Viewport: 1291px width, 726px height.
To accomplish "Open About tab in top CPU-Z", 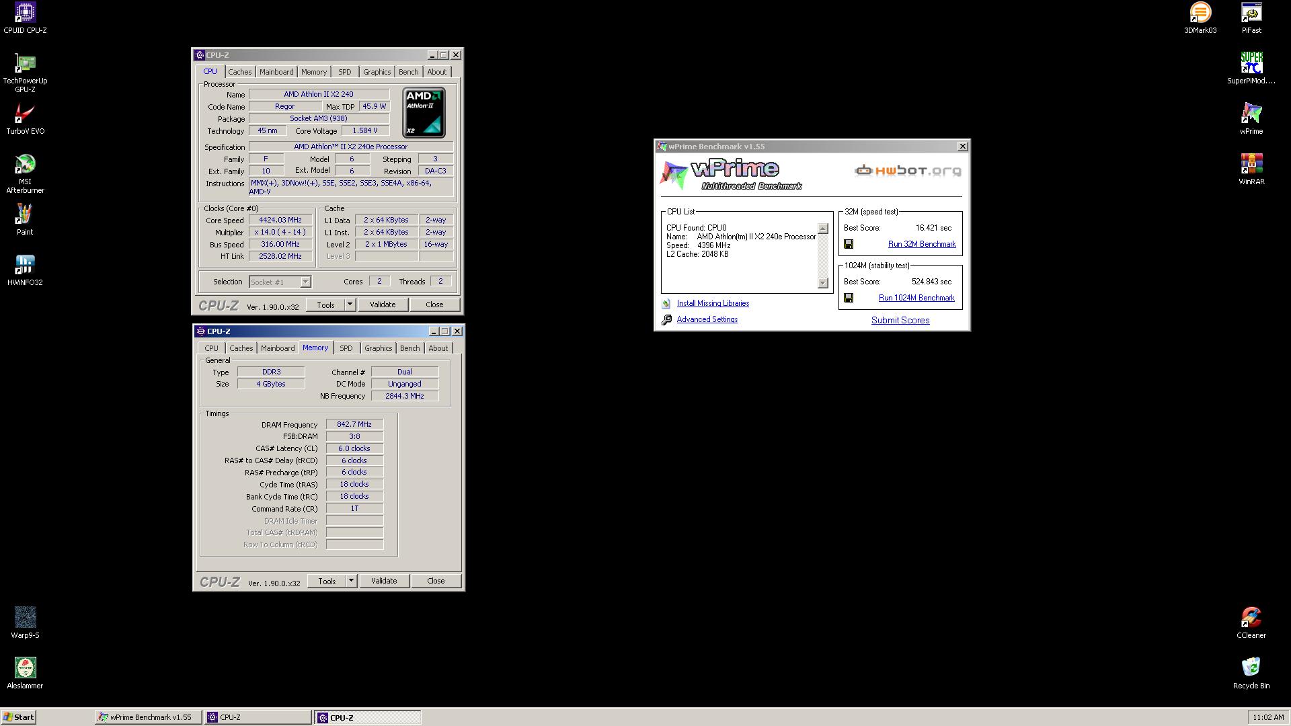I will [436, 72].
